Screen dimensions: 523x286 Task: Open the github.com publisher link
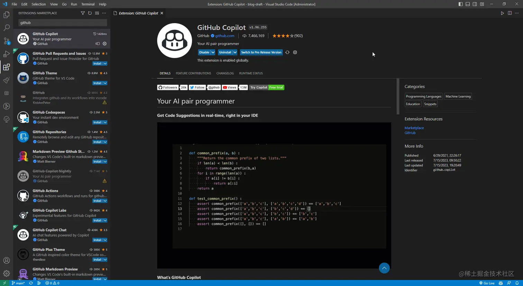coord(224,36)
